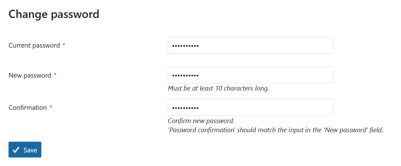Click the Confirmation field label
This screenshot has width=401, height=166.
click(27, 108)
